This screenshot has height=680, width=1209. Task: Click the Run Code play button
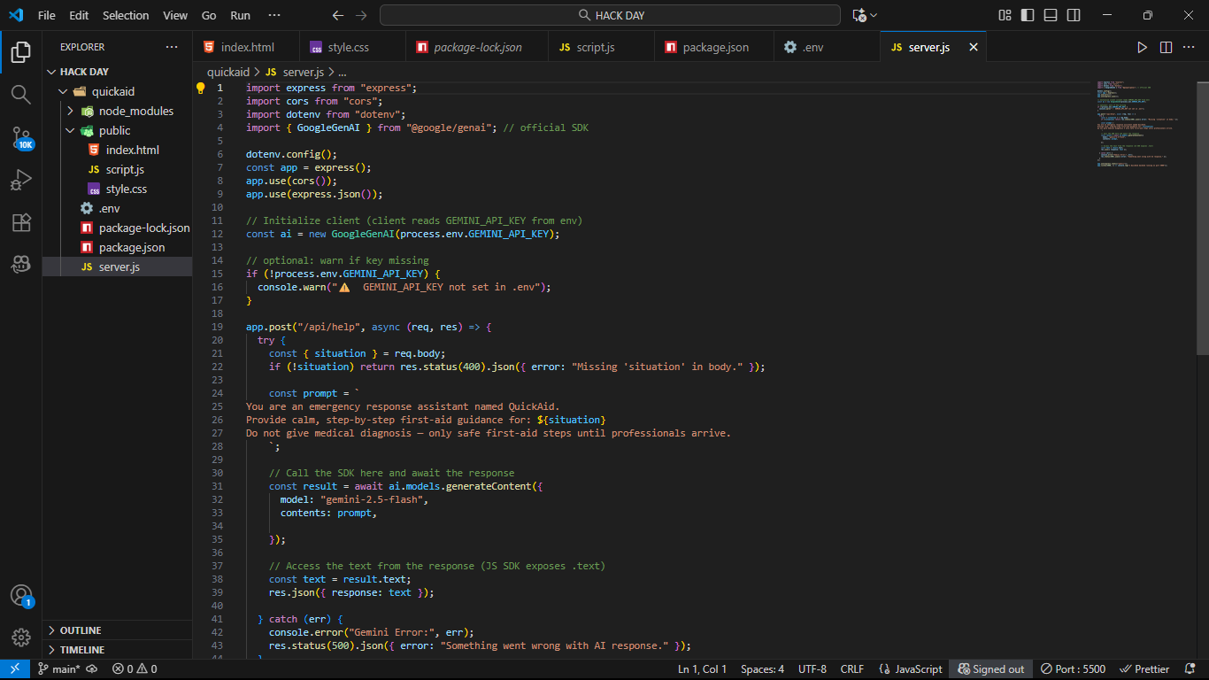pos(1142,47)
